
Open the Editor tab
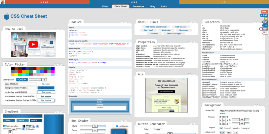105,6
